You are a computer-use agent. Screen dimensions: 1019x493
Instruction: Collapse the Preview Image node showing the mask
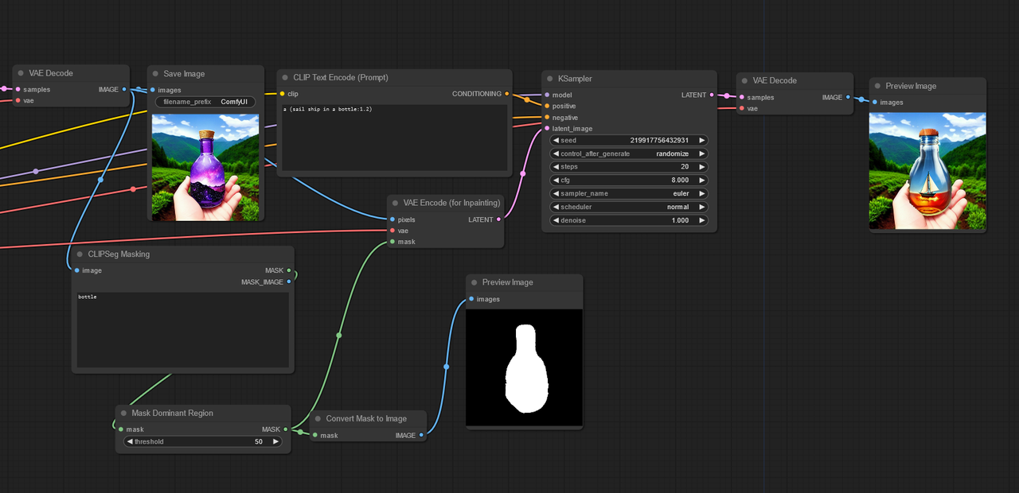point(474,282)
